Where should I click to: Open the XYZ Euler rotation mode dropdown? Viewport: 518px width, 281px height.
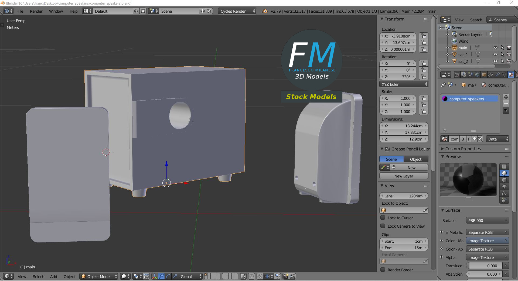(404, 84)
